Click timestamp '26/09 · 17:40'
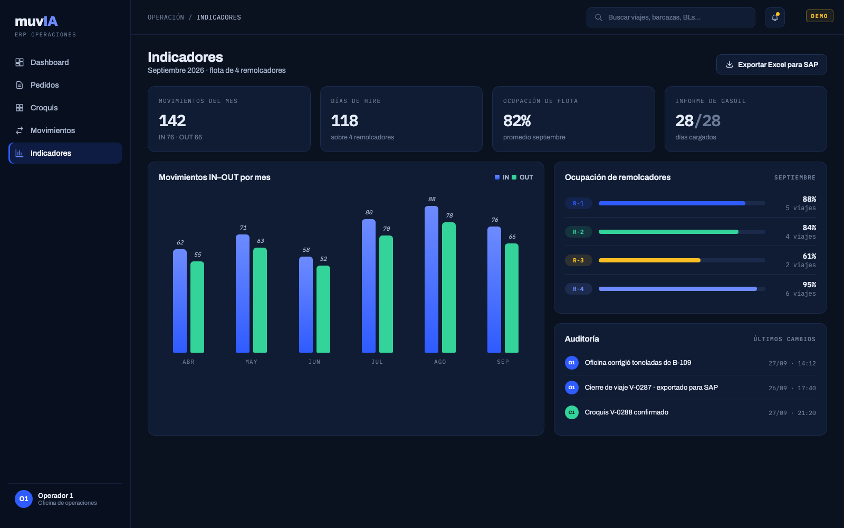Image resolution: width=844 pixels, height=528 pixels. tap(792, 388)
